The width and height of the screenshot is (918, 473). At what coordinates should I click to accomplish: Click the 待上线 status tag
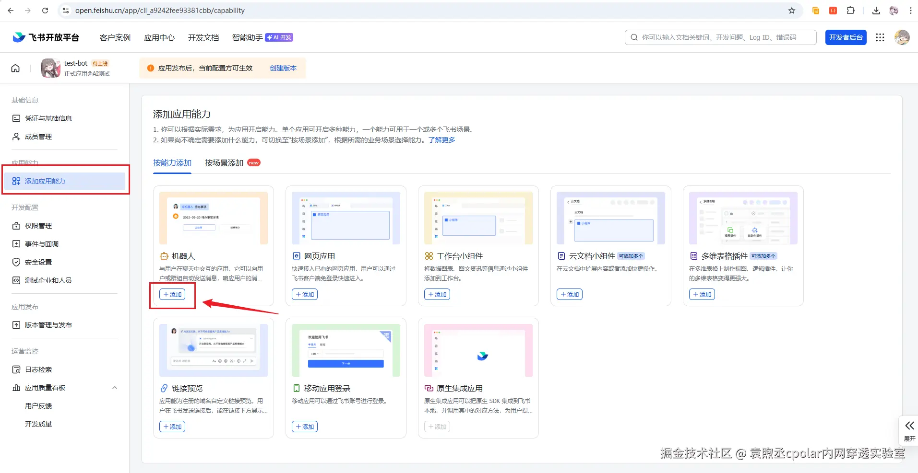[100, 63]
